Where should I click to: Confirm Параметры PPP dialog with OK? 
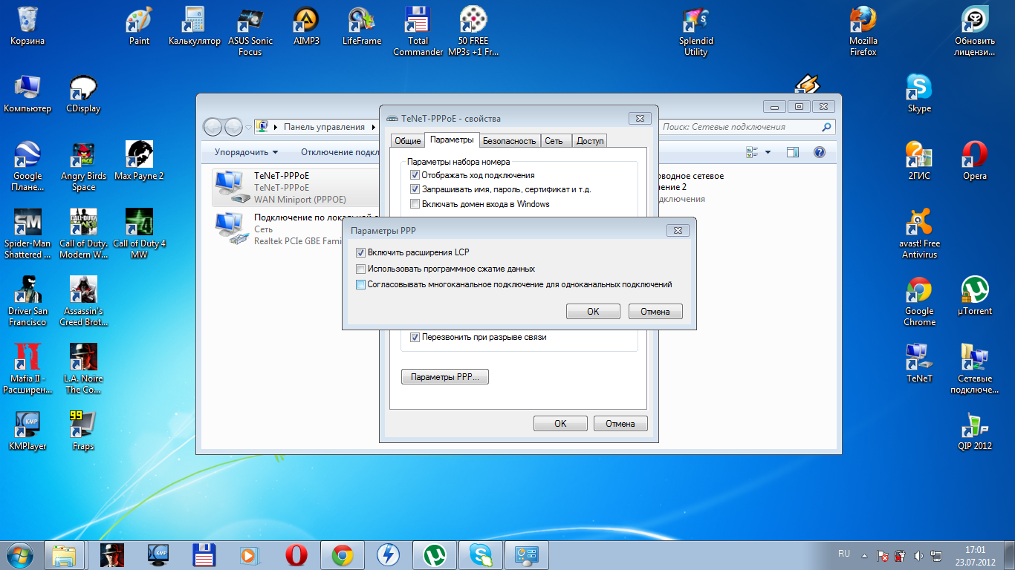(593, 312)
